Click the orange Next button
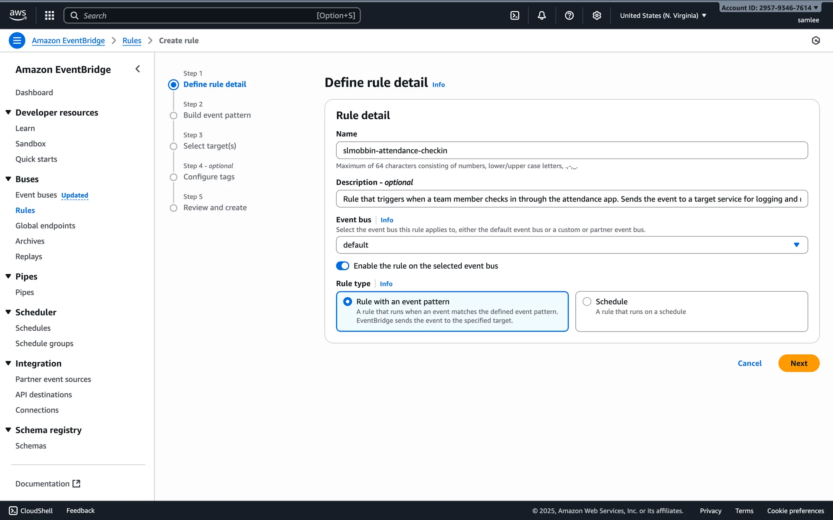833x520 pixels. coord(798,363)
